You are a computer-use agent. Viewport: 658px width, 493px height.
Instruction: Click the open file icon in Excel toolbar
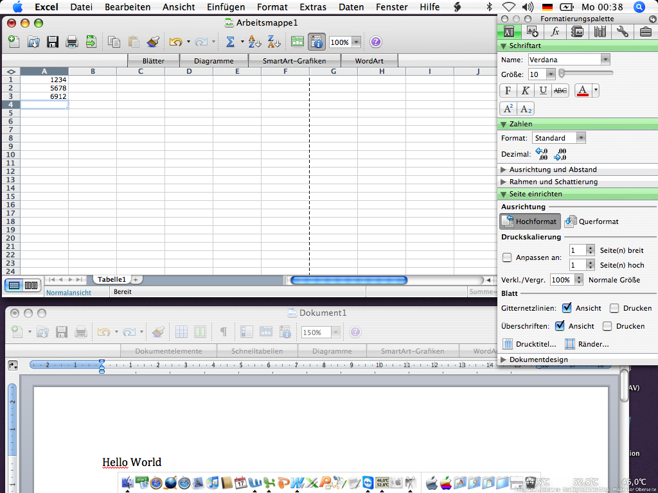point(33,42)
